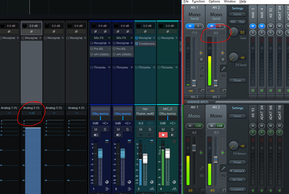This screenshot has width=289, height=194.
Task: Click the channel mode icon on channel 2
Action: point(118,135)
